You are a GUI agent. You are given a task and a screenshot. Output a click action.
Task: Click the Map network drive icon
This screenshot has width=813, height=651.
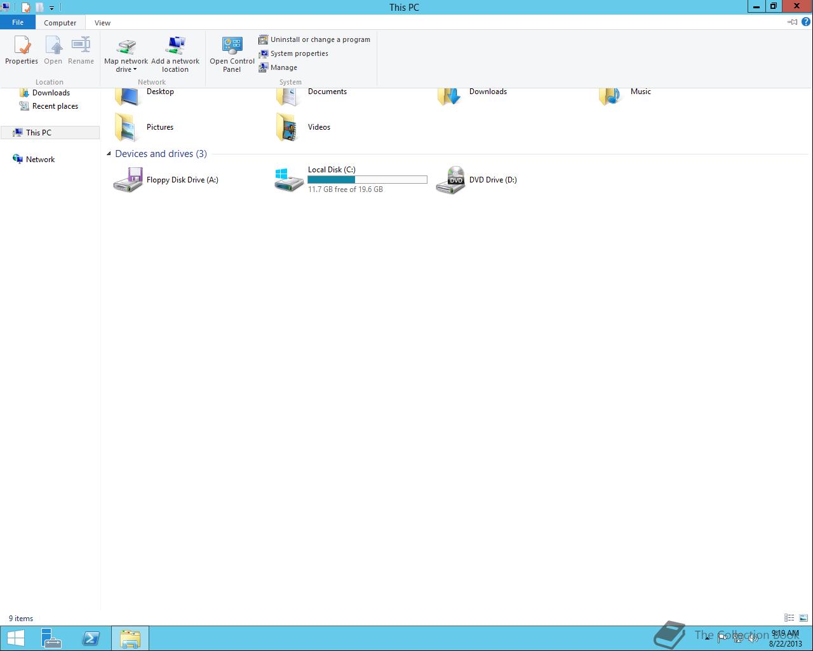pyautogui.click(x=126, y=47)
